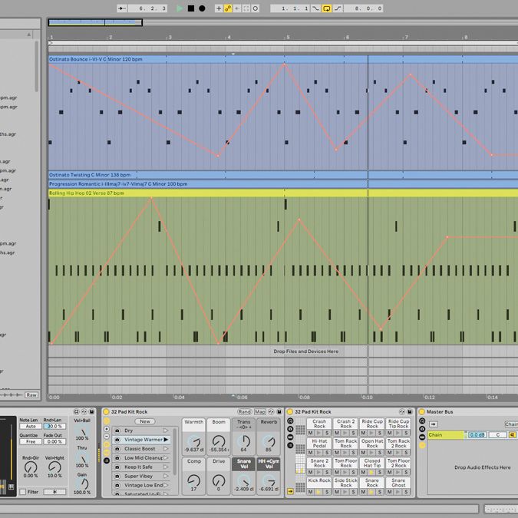This screenshot has height=518, width=518.
Task: Open the Quantize Free dropdown
Action: [x=31, y=441]
